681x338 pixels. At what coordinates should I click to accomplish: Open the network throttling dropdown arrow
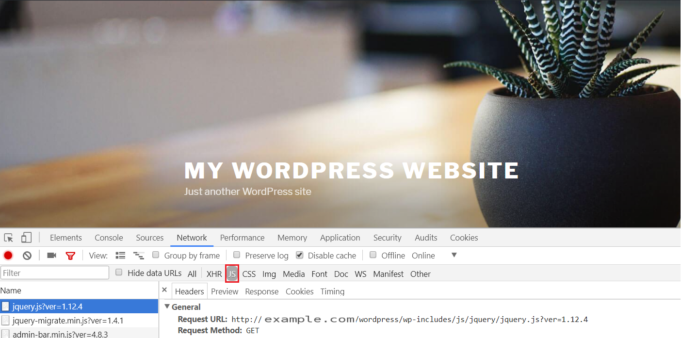tap(454, 255)
